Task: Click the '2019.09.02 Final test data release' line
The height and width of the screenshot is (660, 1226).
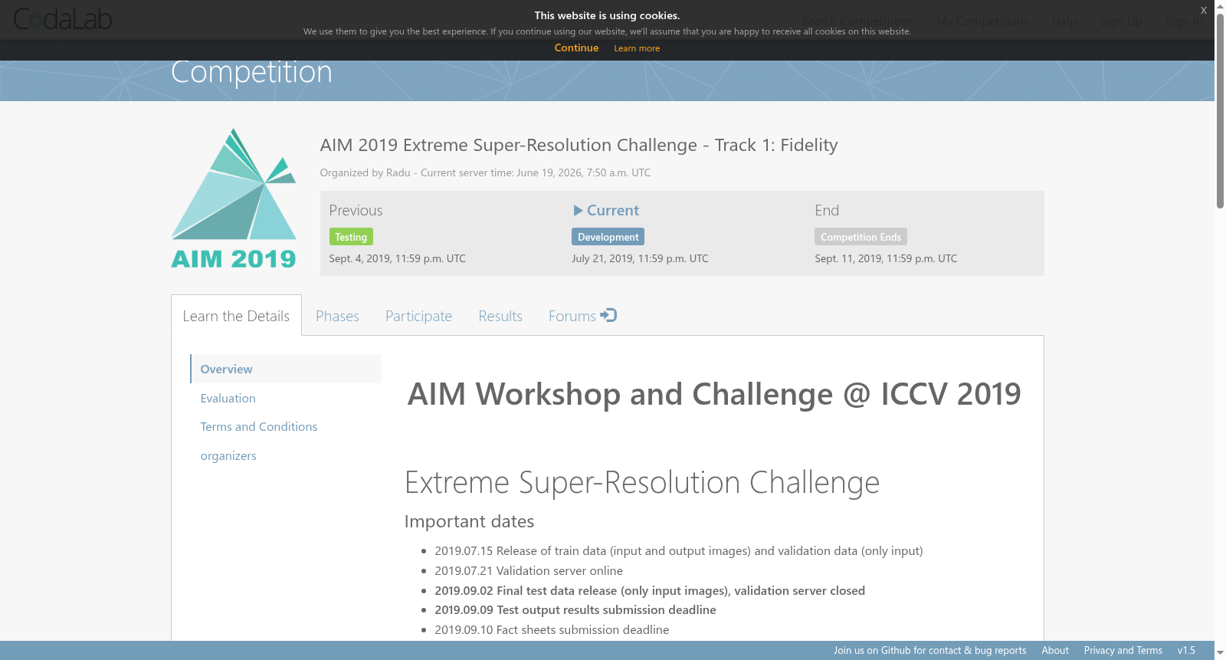Action: click(x=650, y=590)
